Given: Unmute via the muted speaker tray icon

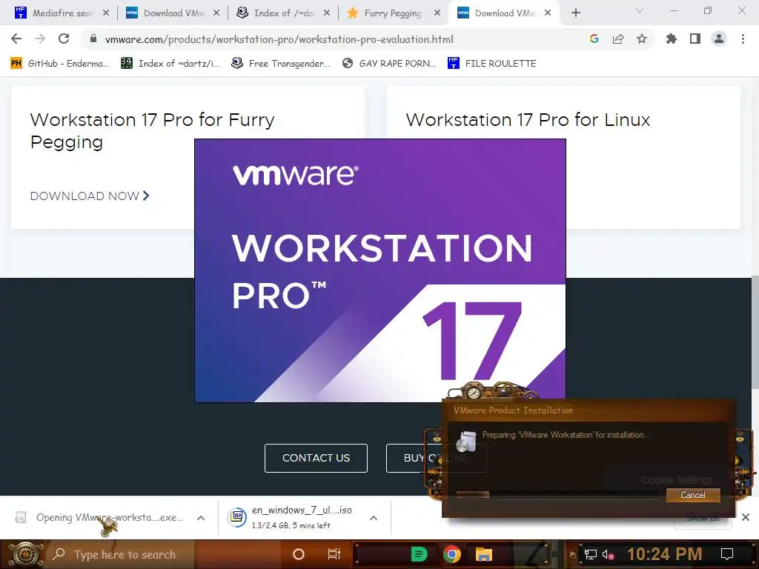Looking at the screenshot, I should pos(608,554).
